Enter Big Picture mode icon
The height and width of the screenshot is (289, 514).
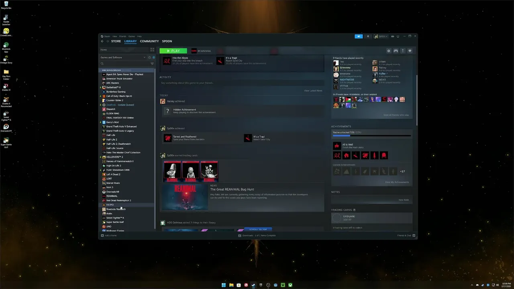point(398,36)
